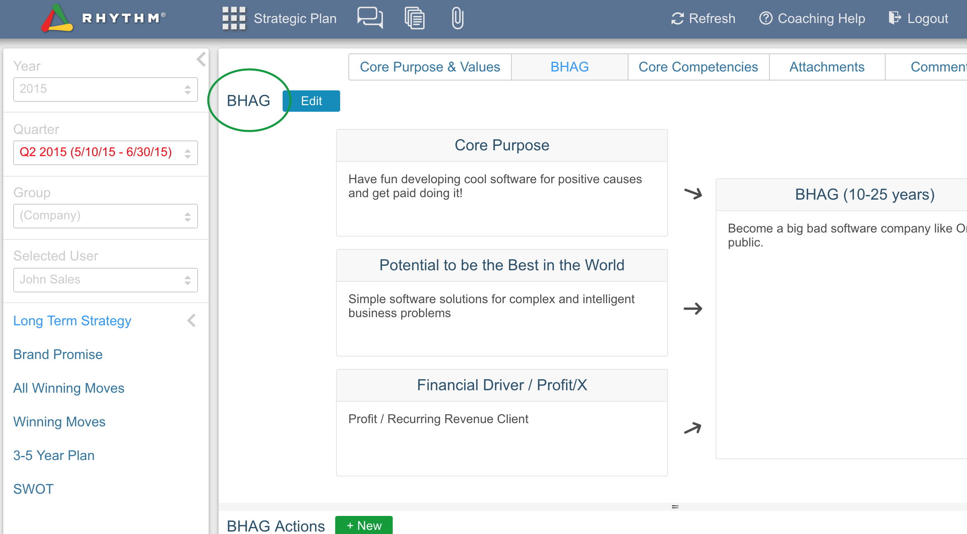Screen dimensions: 967x534
Task: Click the Logout door icon
Action: point(895,18)
